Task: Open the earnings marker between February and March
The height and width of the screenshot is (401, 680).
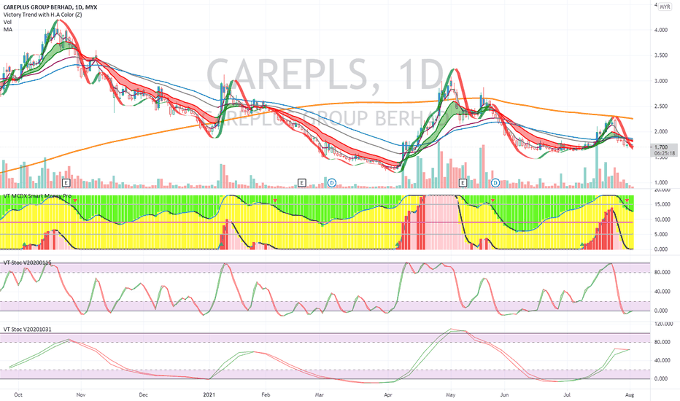Action: point(301,182)
